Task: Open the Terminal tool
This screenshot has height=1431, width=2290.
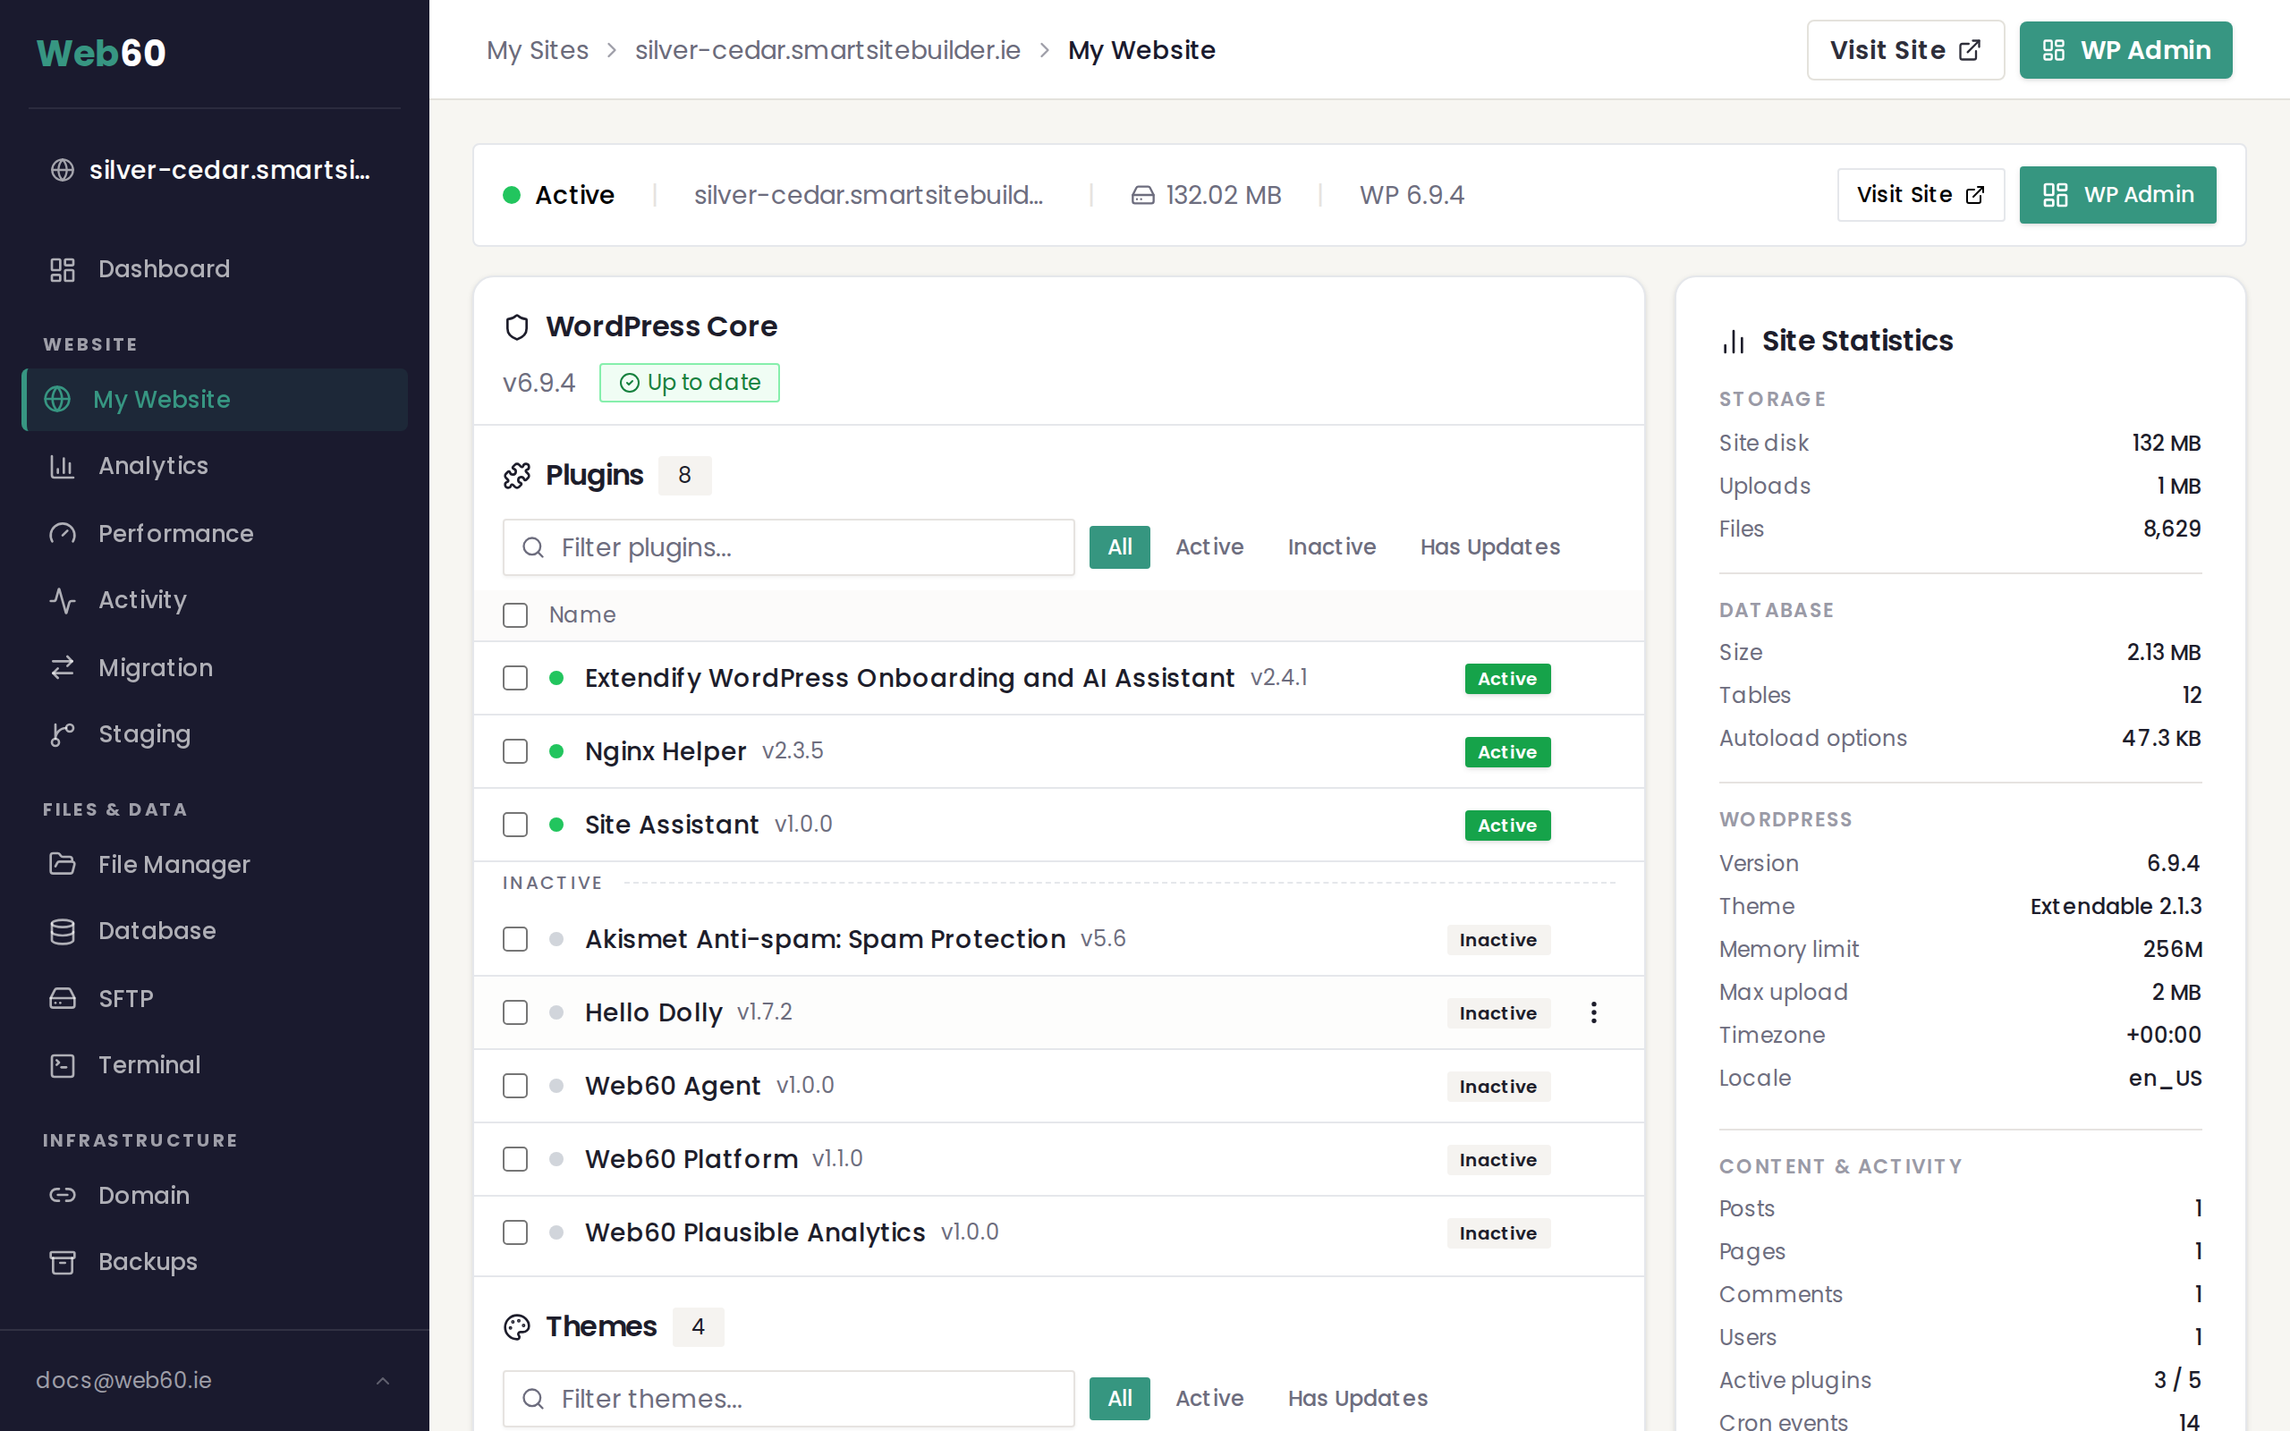Action: pos(148,1064)
